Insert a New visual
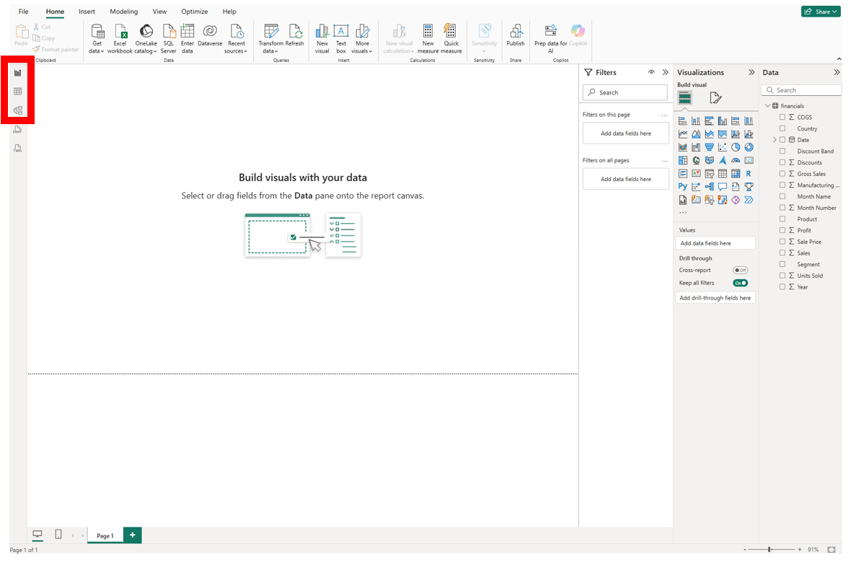The width and height of the screenshot is (848, 565). point(322,39)
